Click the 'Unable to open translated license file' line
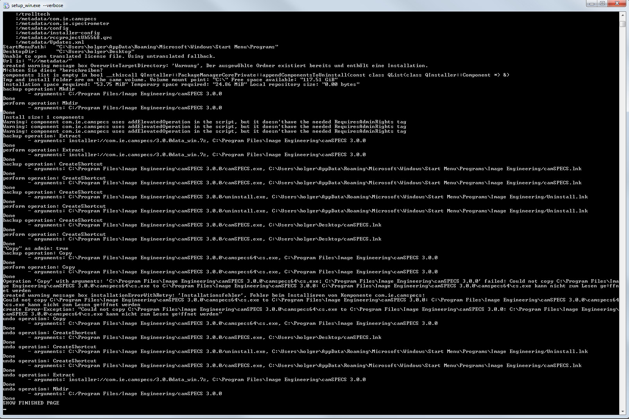The image size is (629, 419). pyautogui.click(x=109, y=56)
